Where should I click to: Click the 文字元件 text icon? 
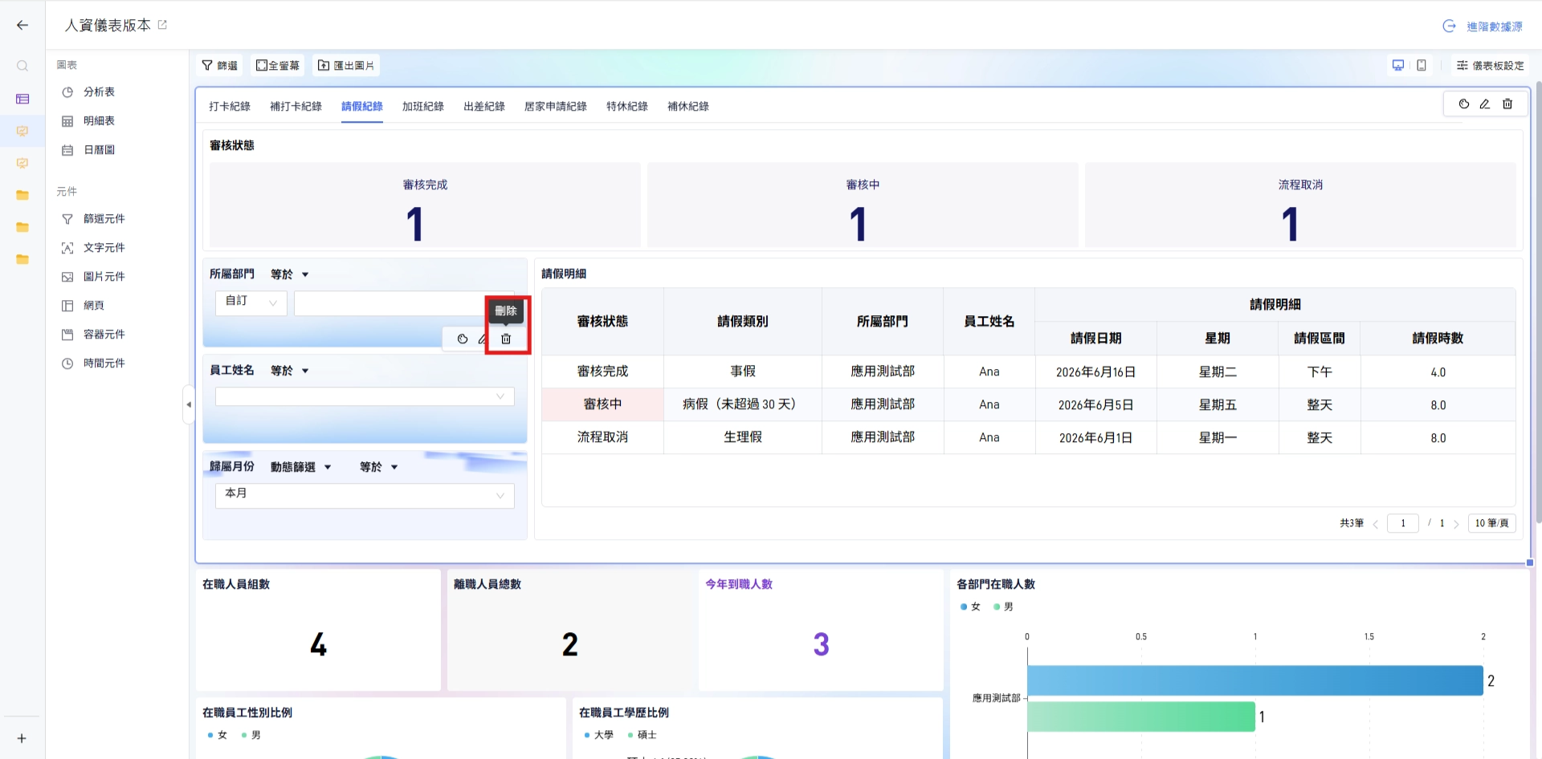click(67, 248)
